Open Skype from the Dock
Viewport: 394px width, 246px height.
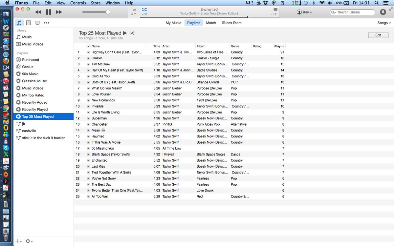(x=6, y=148)
